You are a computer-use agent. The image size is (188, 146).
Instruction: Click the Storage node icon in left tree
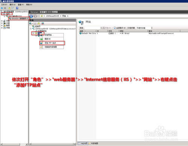click(x=5, y=28)
